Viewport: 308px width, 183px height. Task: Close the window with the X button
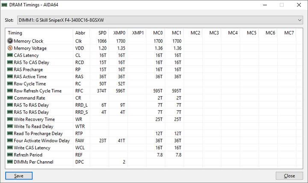(299, 5)
